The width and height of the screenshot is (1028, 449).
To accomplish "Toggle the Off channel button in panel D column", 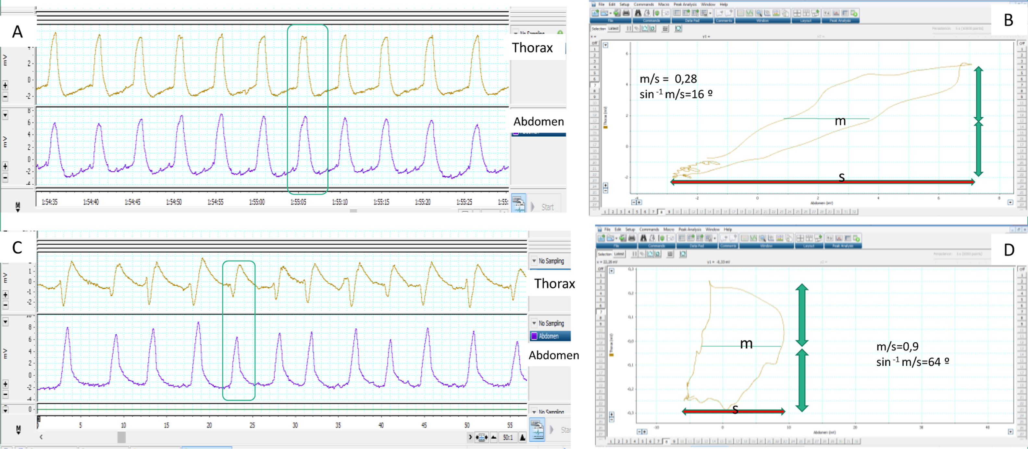I will [x=601, y=269].
